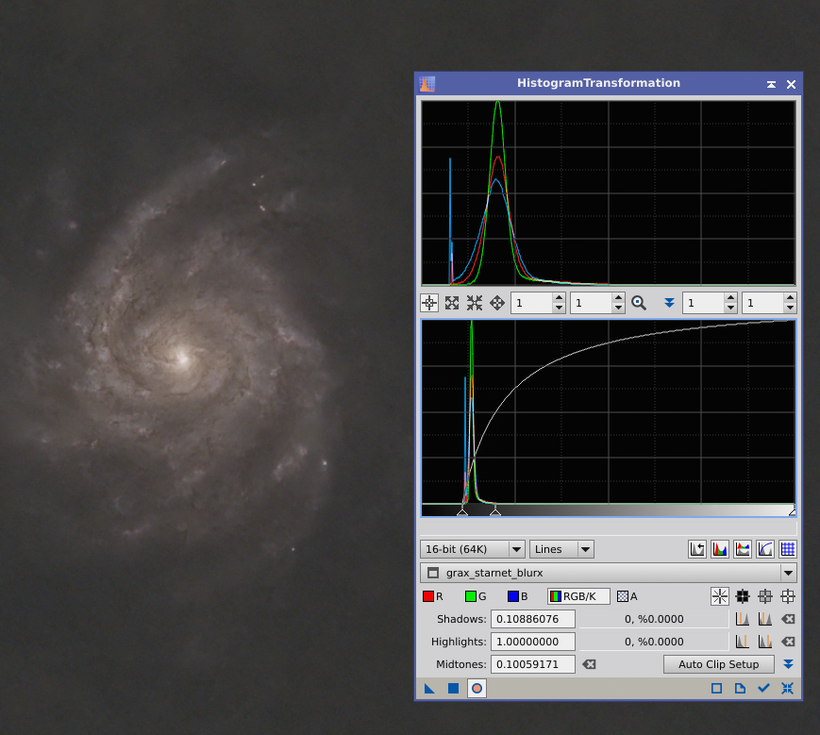
Task: Toggle the grid display icon
Action: click(x=788, y=549)
